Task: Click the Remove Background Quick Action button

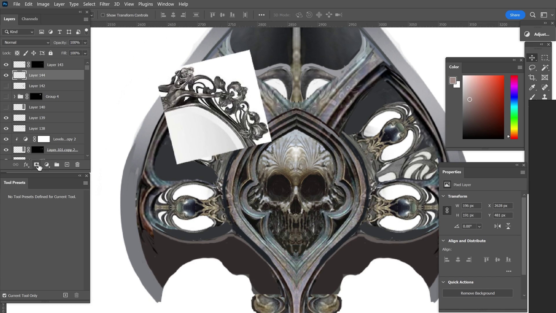Action: pos(478,293)
